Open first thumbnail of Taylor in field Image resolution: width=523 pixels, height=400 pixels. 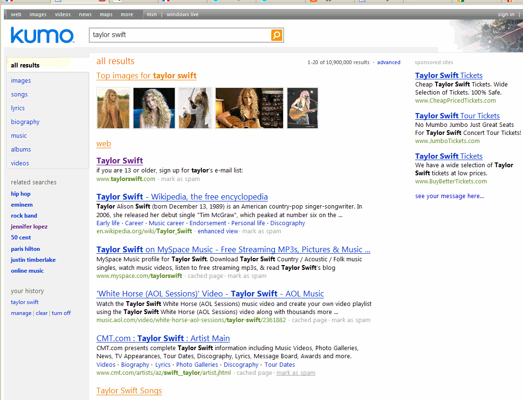[x=113, y=108]
